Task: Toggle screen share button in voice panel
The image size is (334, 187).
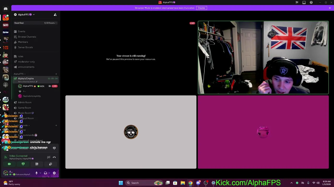Action: [x=23, y=164]
